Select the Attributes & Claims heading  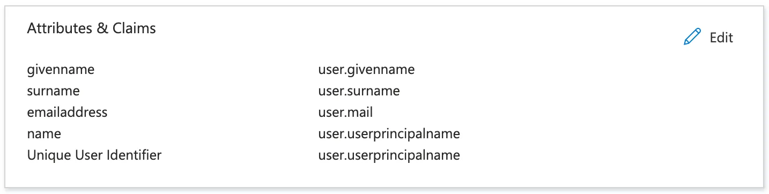pyautogui.click(x=92, y=28)
